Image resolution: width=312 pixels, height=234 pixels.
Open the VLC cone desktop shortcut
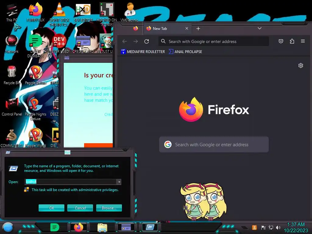click(x=59, y=14)
